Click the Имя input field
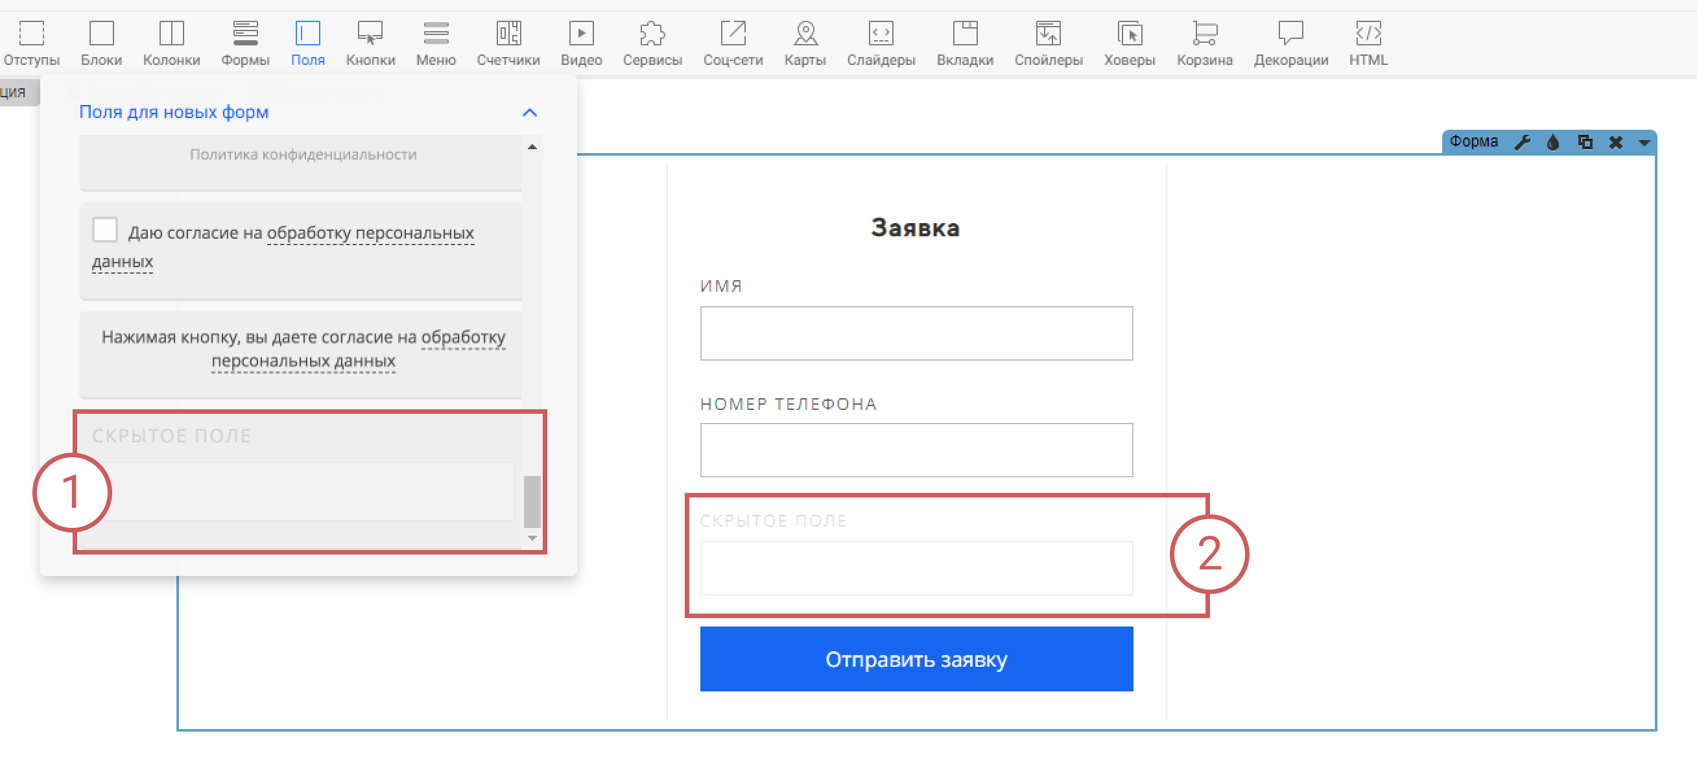 (x=916, y=333)
